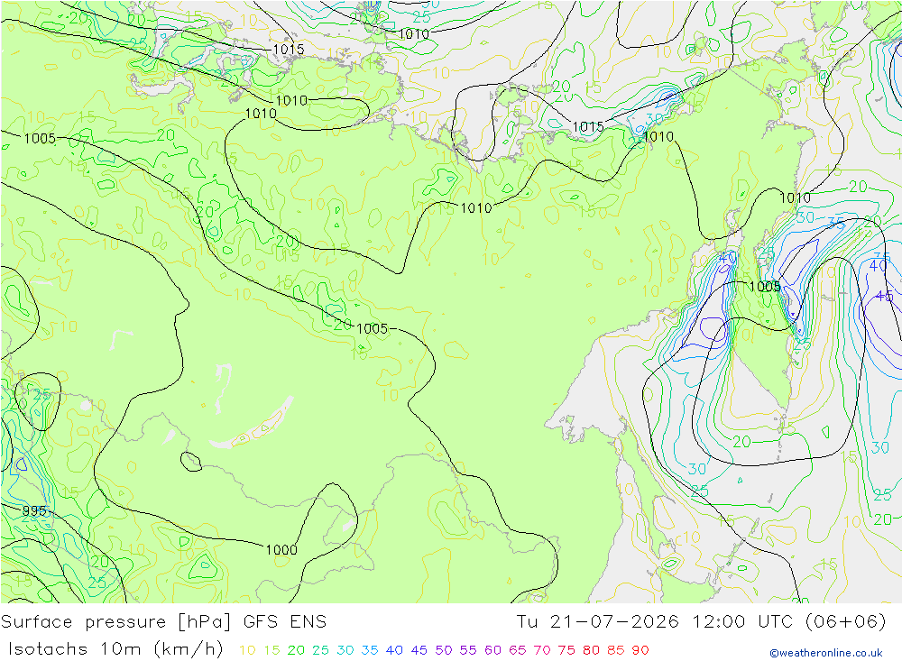Select the 15 value in Isotachs legend
The height and width of the screenshot is (661, 902).
tap(272, 650)
